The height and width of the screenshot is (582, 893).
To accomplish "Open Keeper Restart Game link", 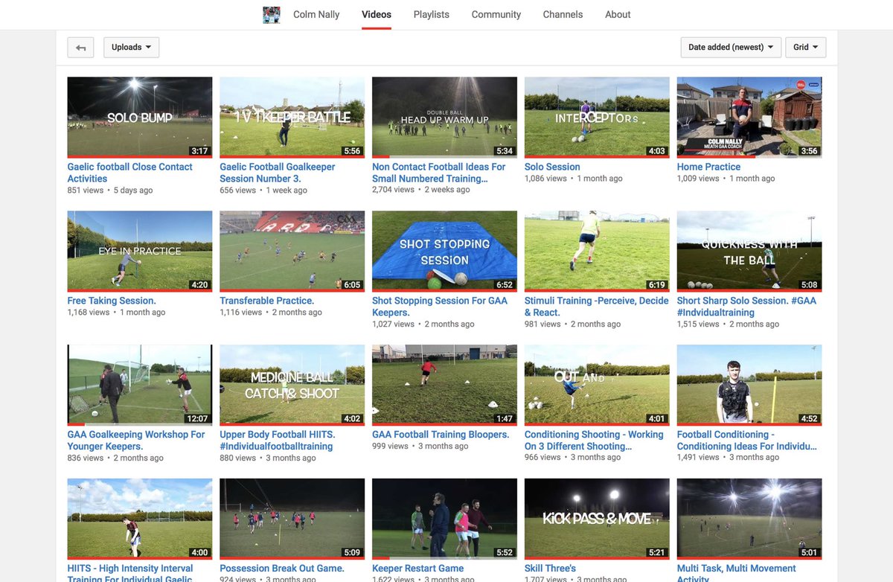I will 418,569.
